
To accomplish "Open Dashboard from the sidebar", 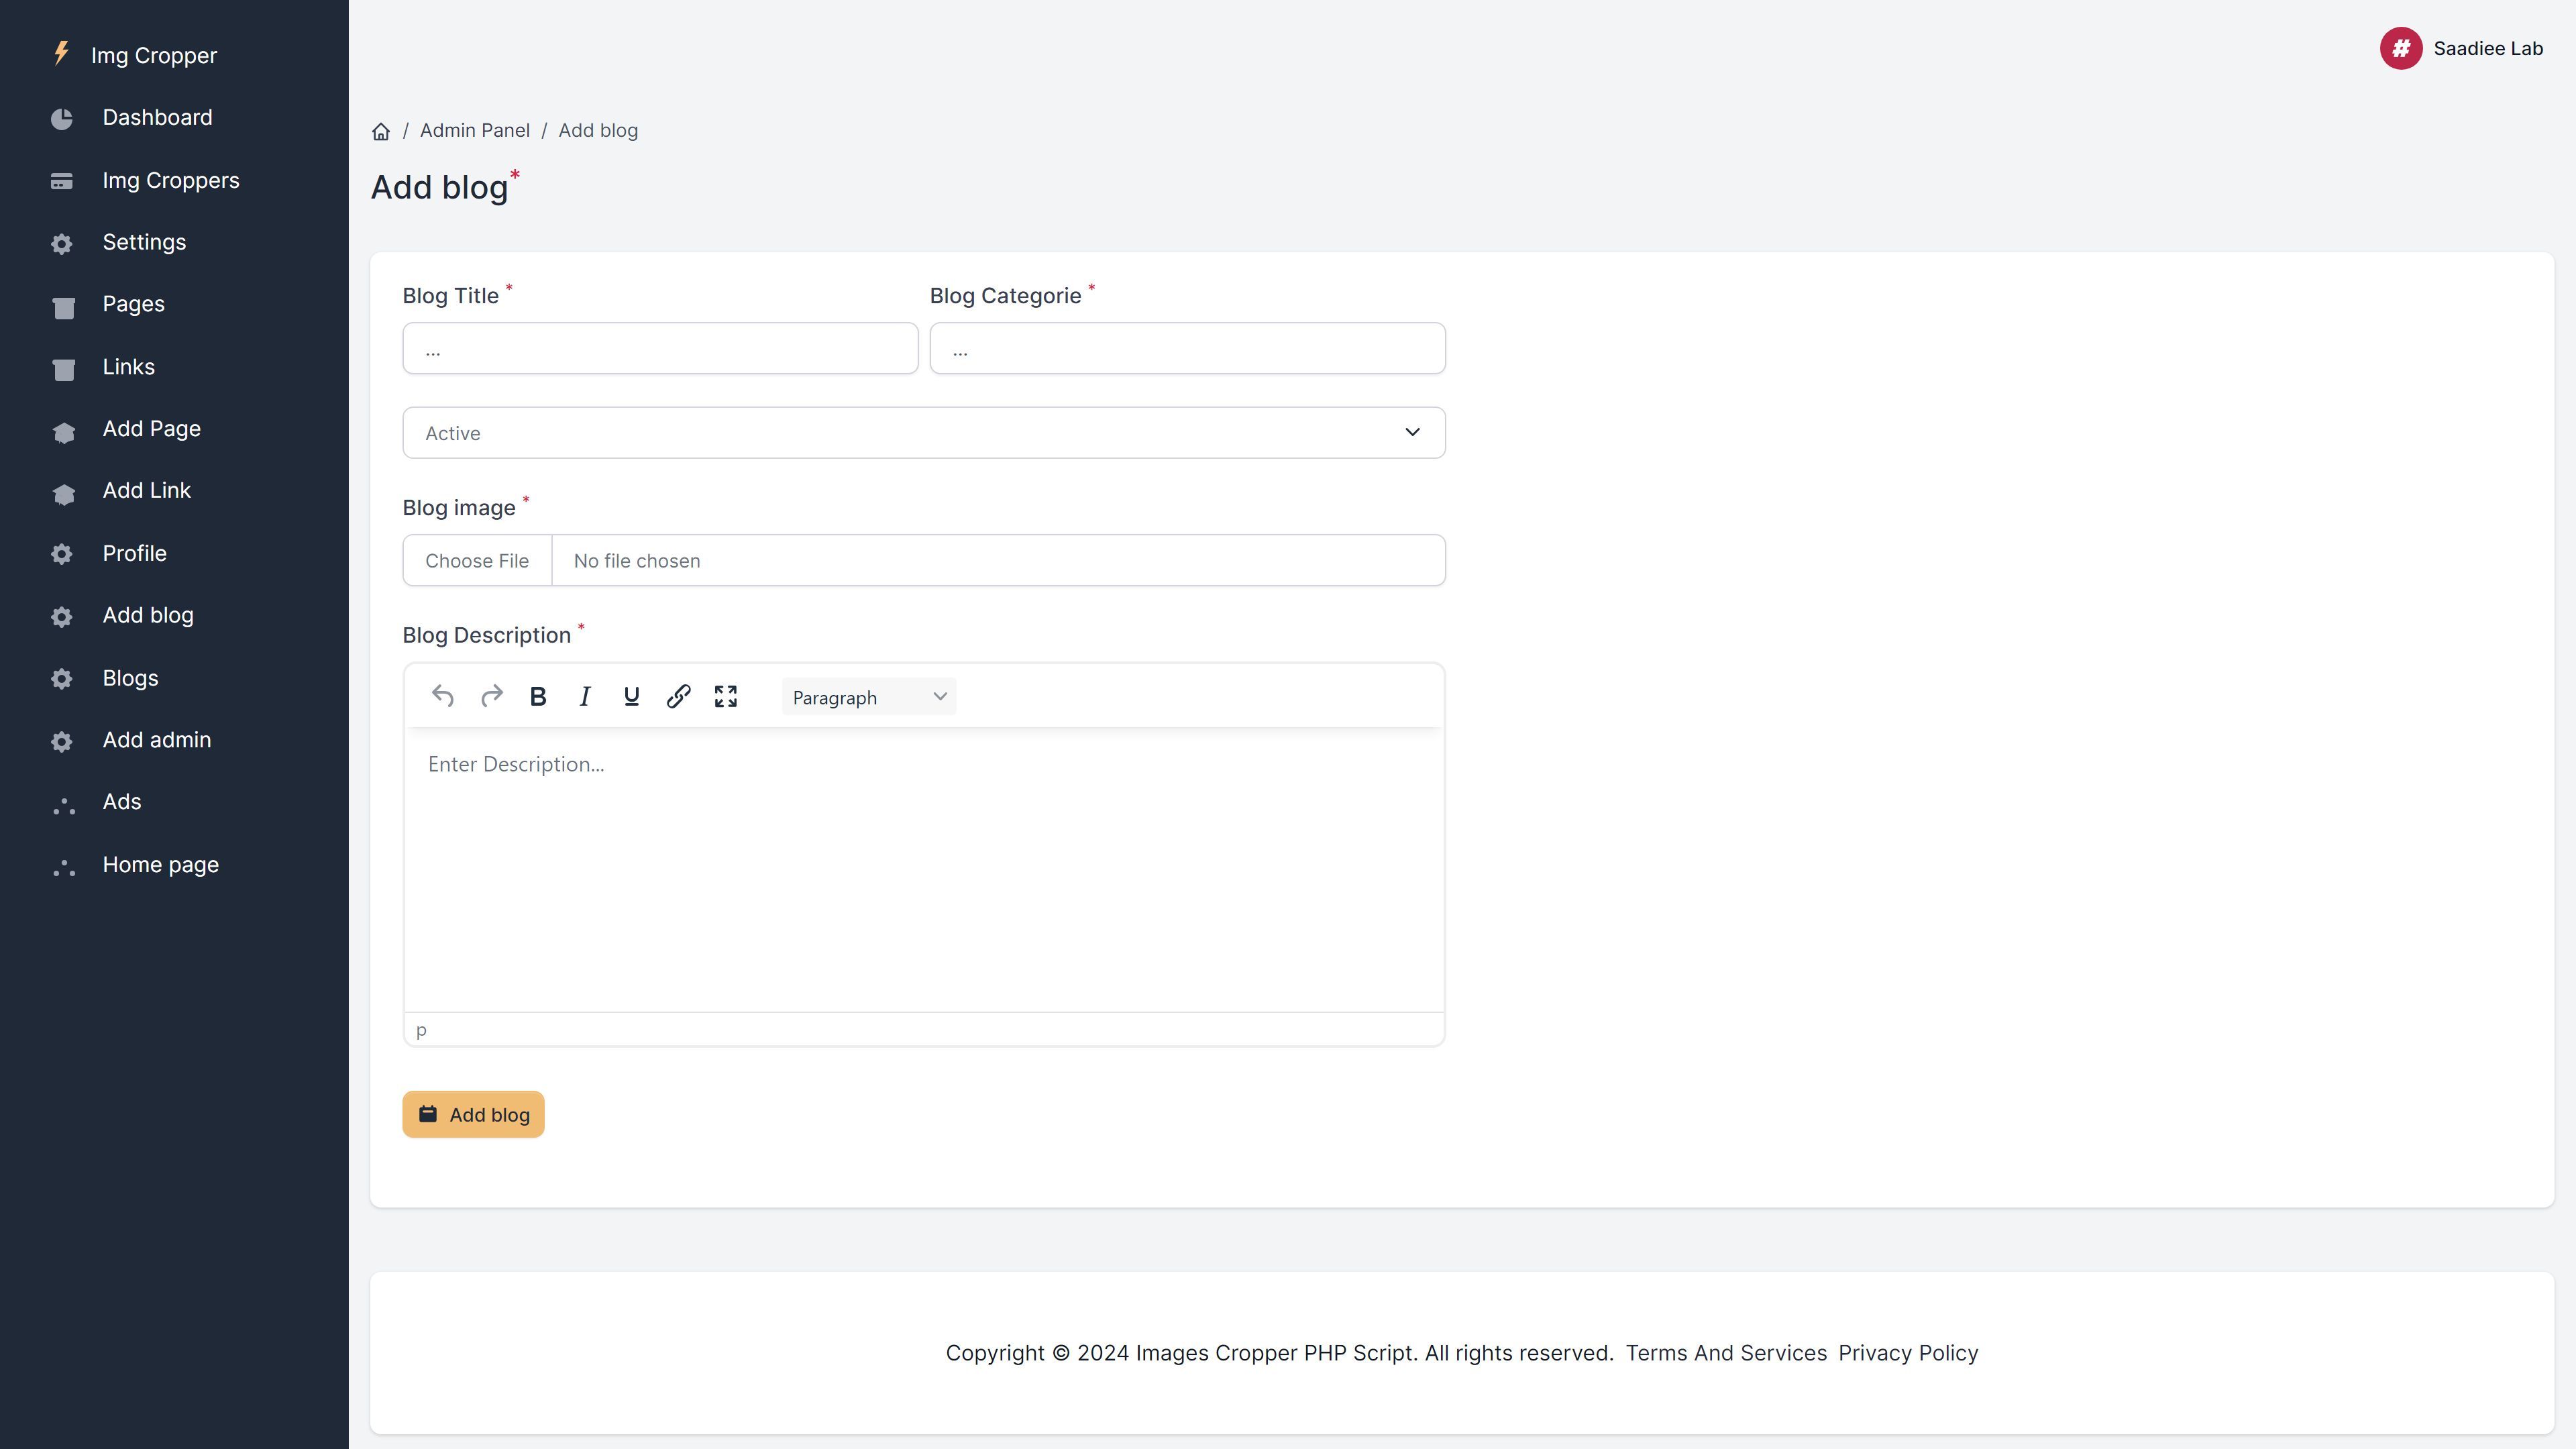I will (157, 118).
